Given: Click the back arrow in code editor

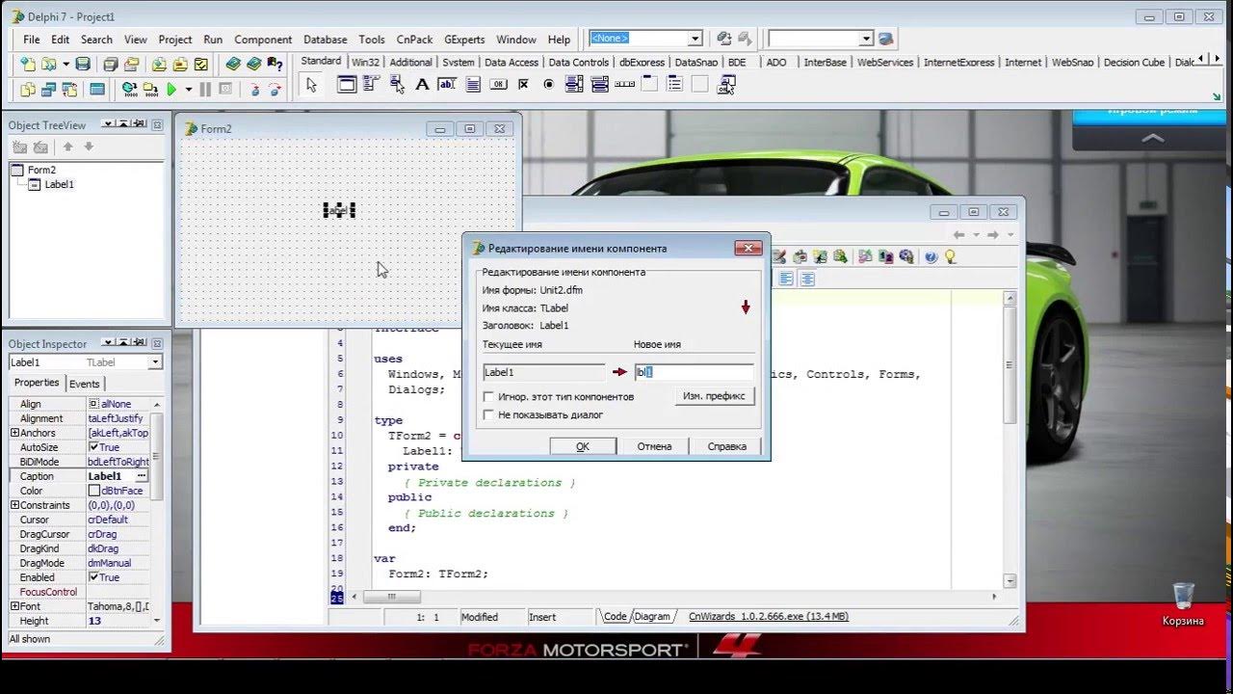Looking at the screenshot, I should click(x=958, y=234).
